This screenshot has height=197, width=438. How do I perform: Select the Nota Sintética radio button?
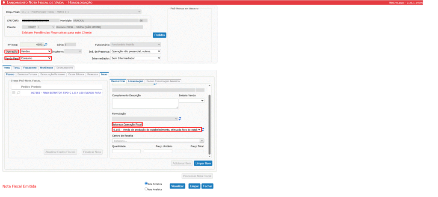[x=146, y=183]
